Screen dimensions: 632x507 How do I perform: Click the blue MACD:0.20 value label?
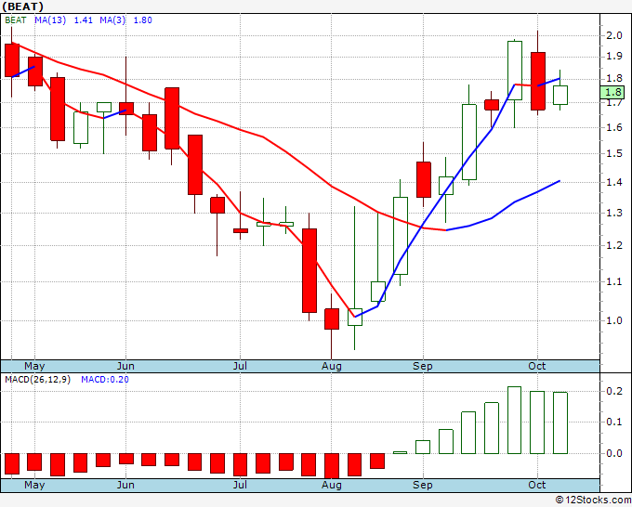(105, 380)
